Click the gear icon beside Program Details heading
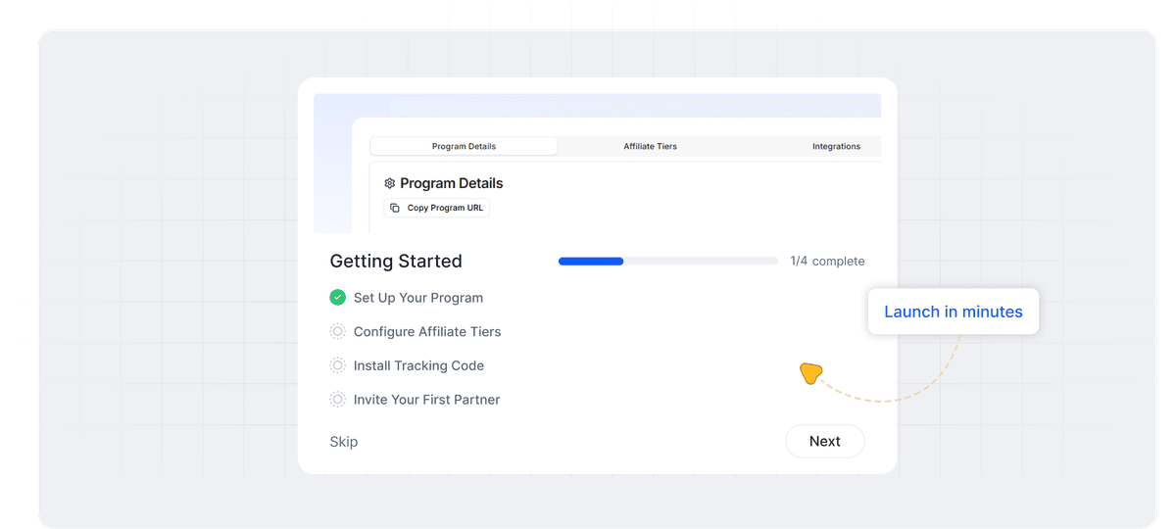The width and height of the screenshot is (1176, 529). tap(389, 183)
